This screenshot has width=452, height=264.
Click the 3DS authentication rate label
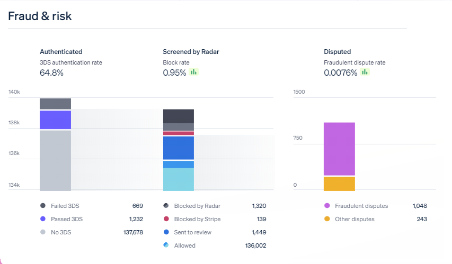(x=71, y=62)
